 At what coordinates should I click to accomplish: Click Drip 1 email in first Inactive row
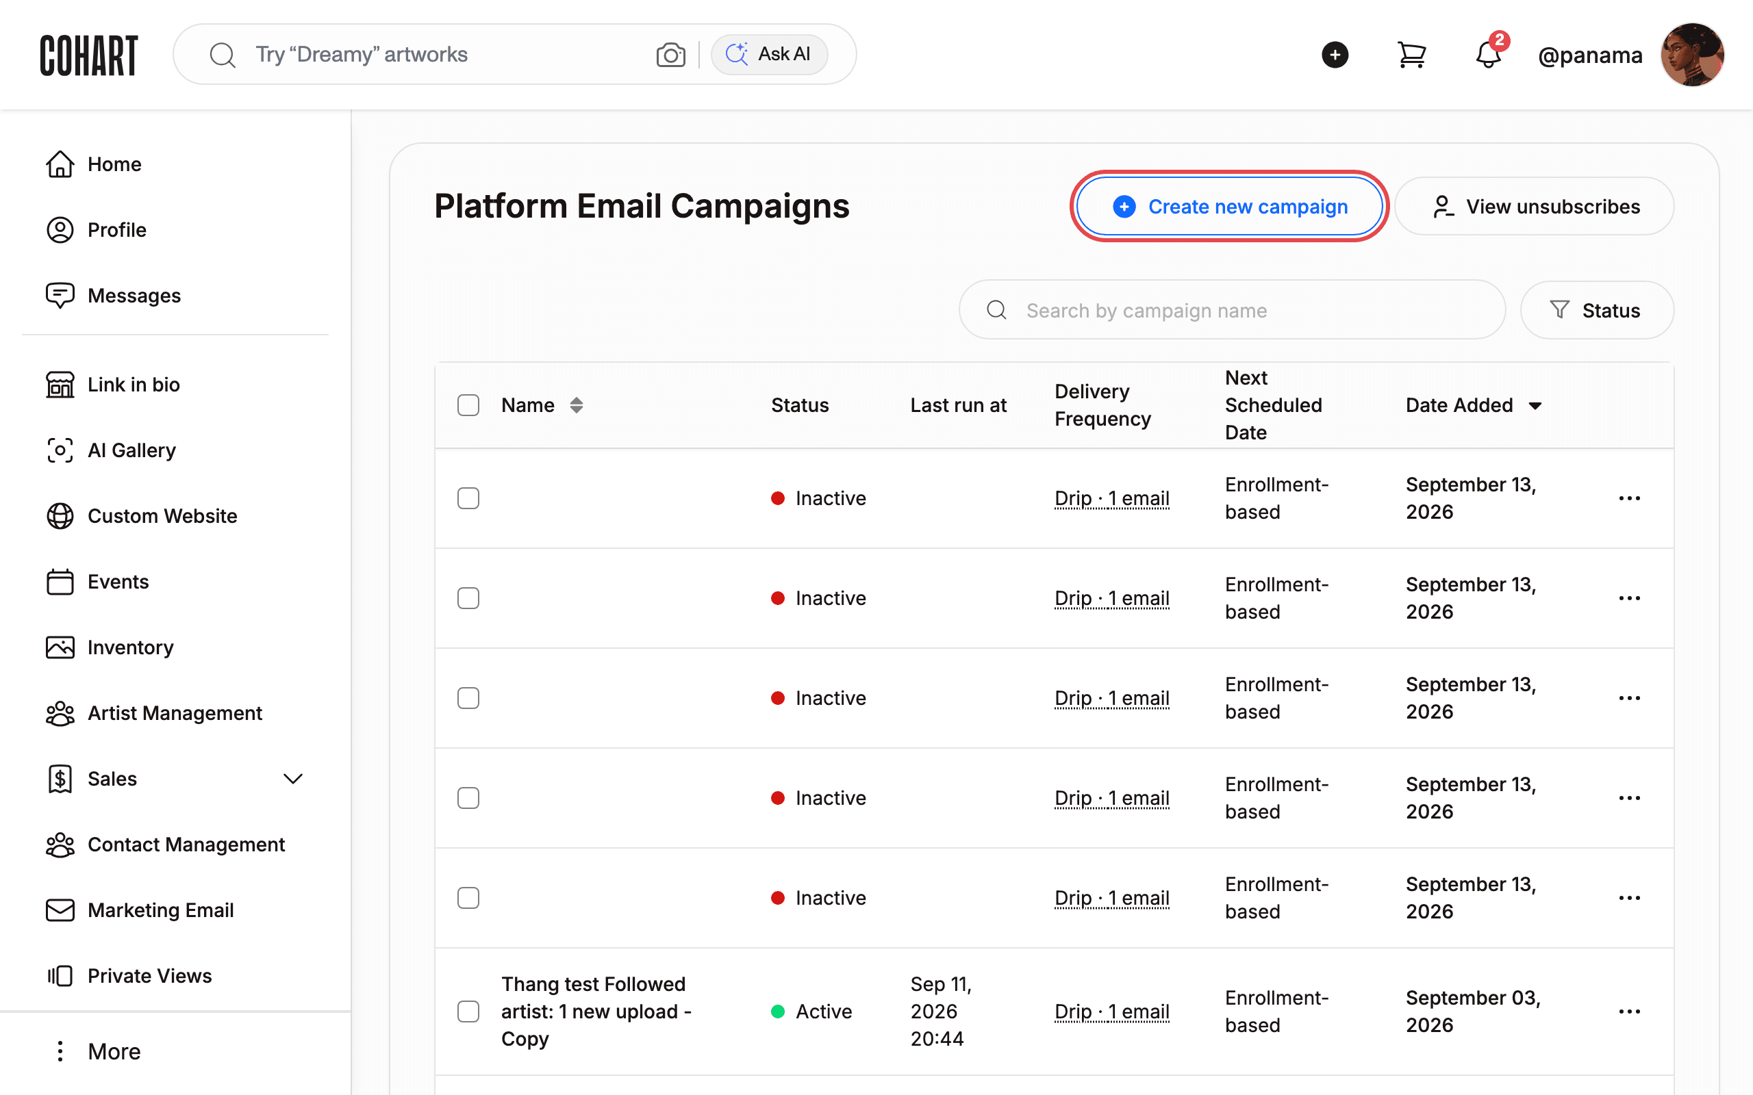(x=1112, y=498)
